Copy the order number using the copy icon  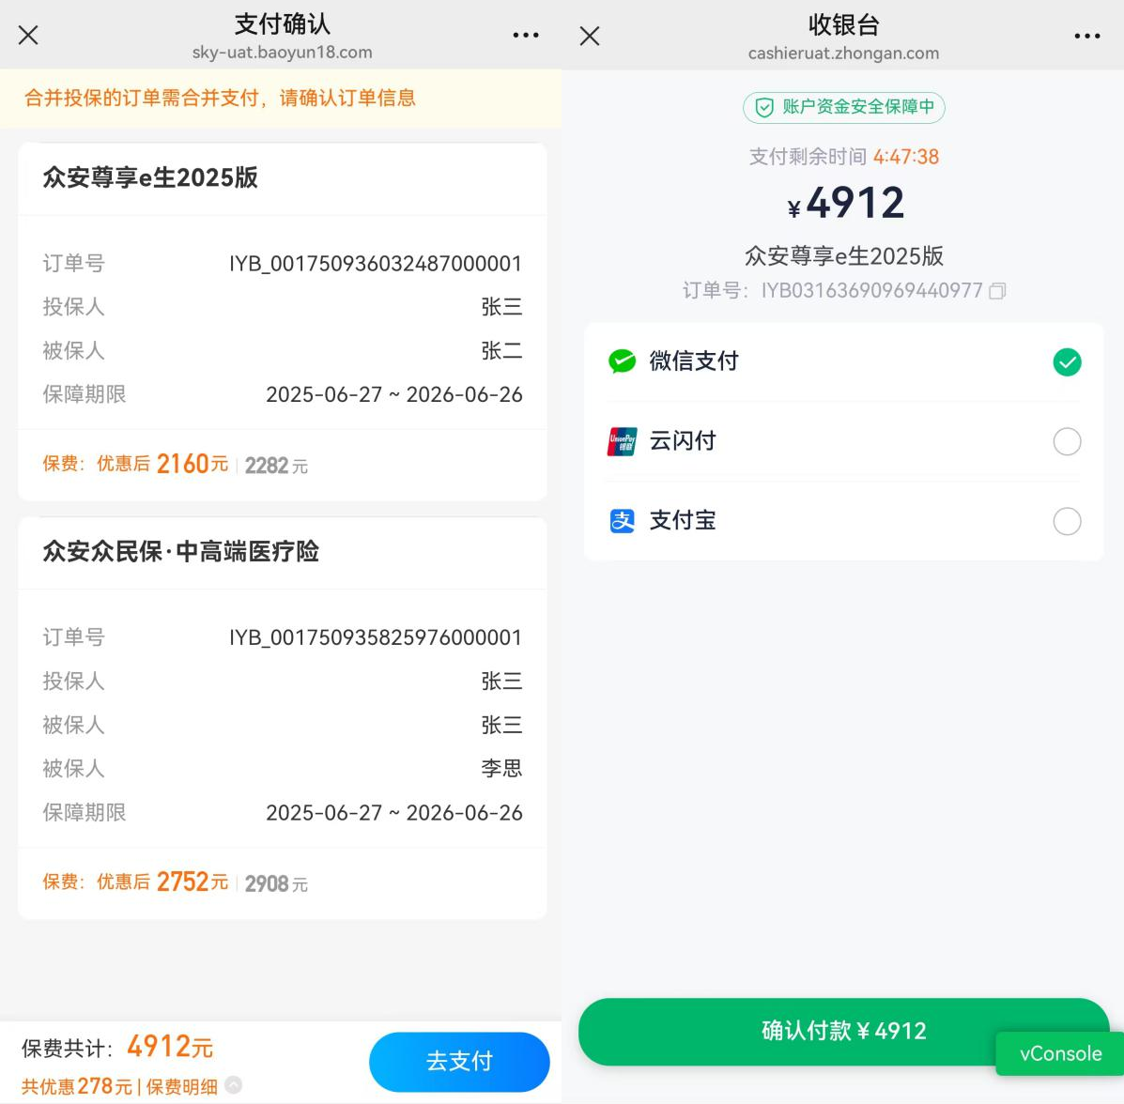tap(997, 290)
